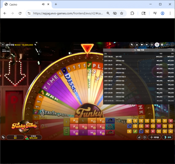
Task: Bet on the Stayin' Alive bonus tile
Action: tap(111, 126)
